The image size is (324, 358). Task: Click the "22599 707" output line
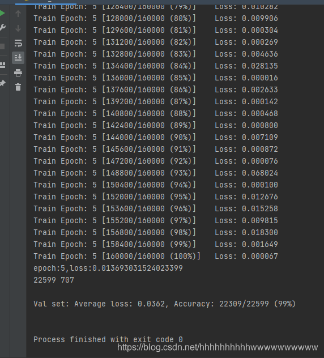click(54, 280)
